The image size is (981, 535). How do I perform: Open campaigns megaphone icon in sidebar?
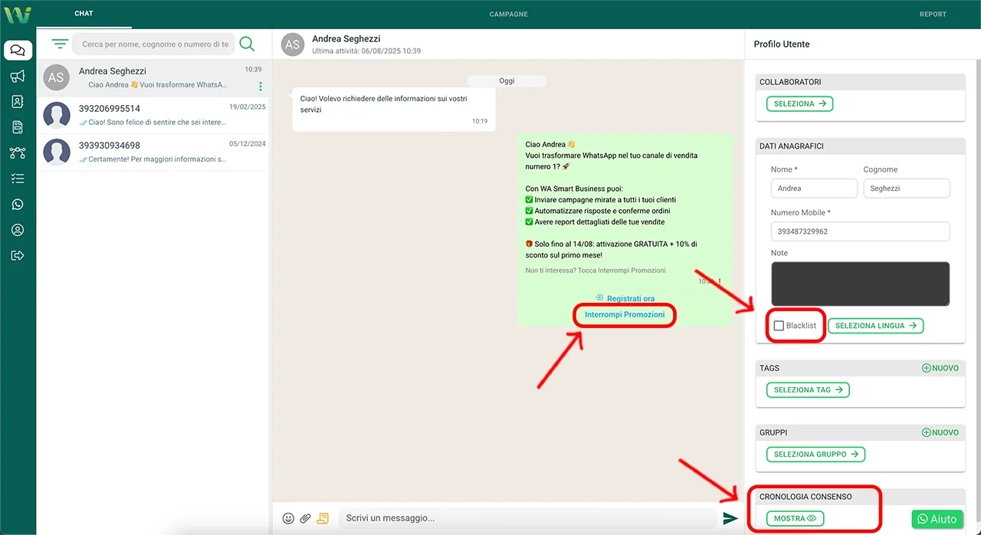[x=18, y=76]
